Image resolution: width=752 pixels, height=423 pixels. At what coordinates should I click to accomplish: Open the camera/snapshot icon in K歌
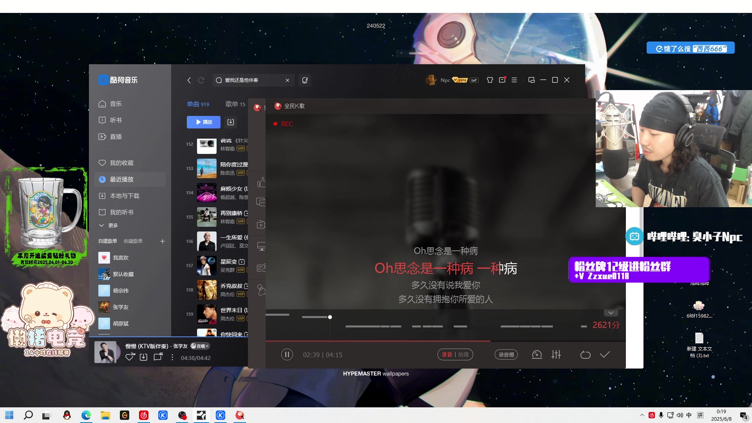click(537, 354)
